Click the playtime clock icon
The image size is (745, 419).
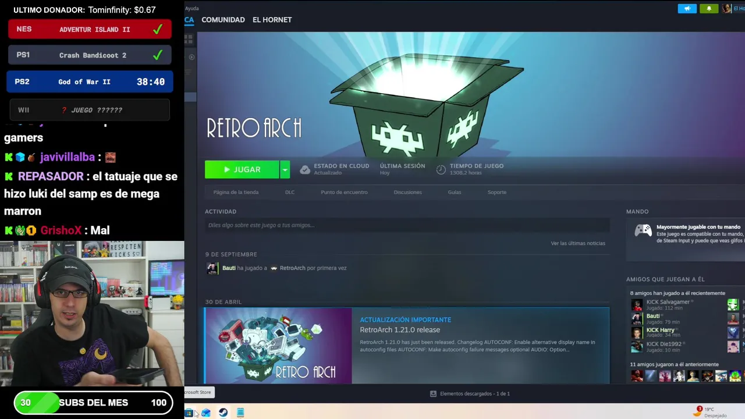point(441,169)
